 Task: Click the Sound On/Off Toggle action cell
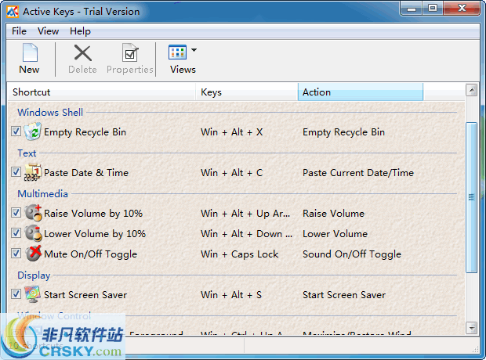click(352, 254)
